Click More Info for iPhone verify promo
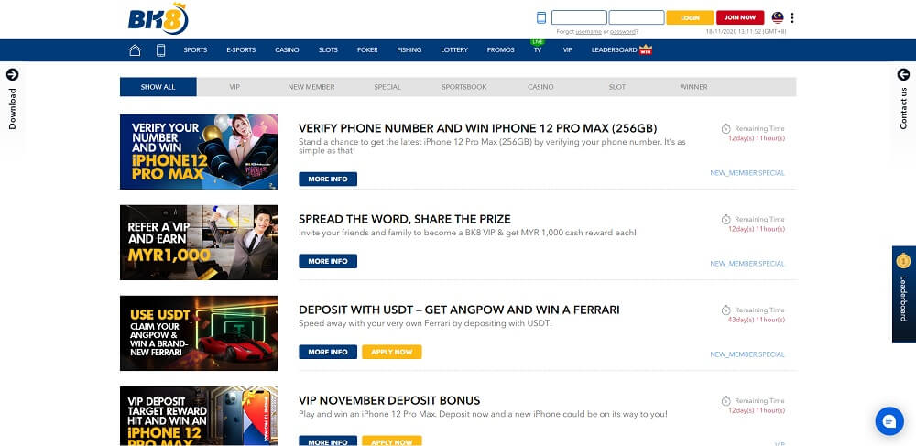Screen dimensions: 916x446 pos(328,179)
